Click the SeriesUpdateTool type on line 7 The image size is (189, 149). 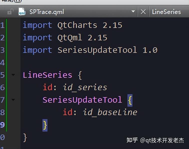[x=82, y=100]
